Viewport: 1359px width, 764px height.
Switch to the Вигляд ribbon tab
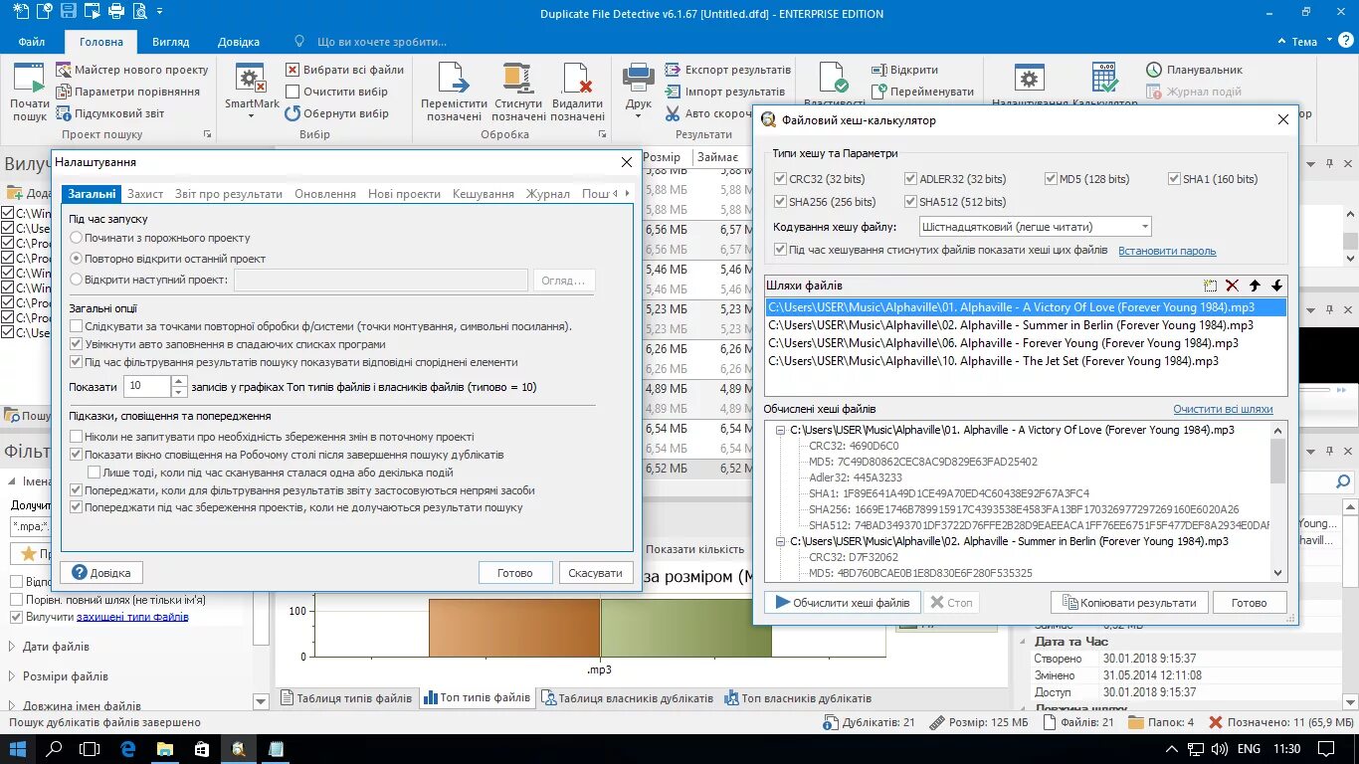click(x=171, y=42)
